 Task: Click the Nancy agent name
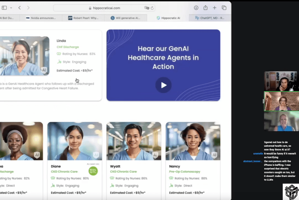click(x=175, y=166)
